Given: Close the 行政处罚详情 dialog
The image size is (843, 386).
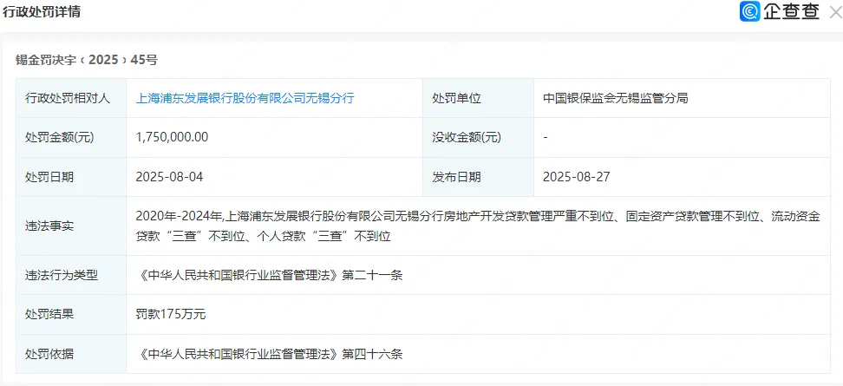Looking at the screenshot, I should [835, 12].
